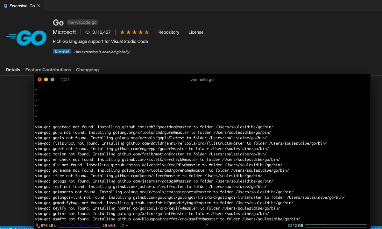
Task: Click the 3,116,427 install count
Action: 102,32
